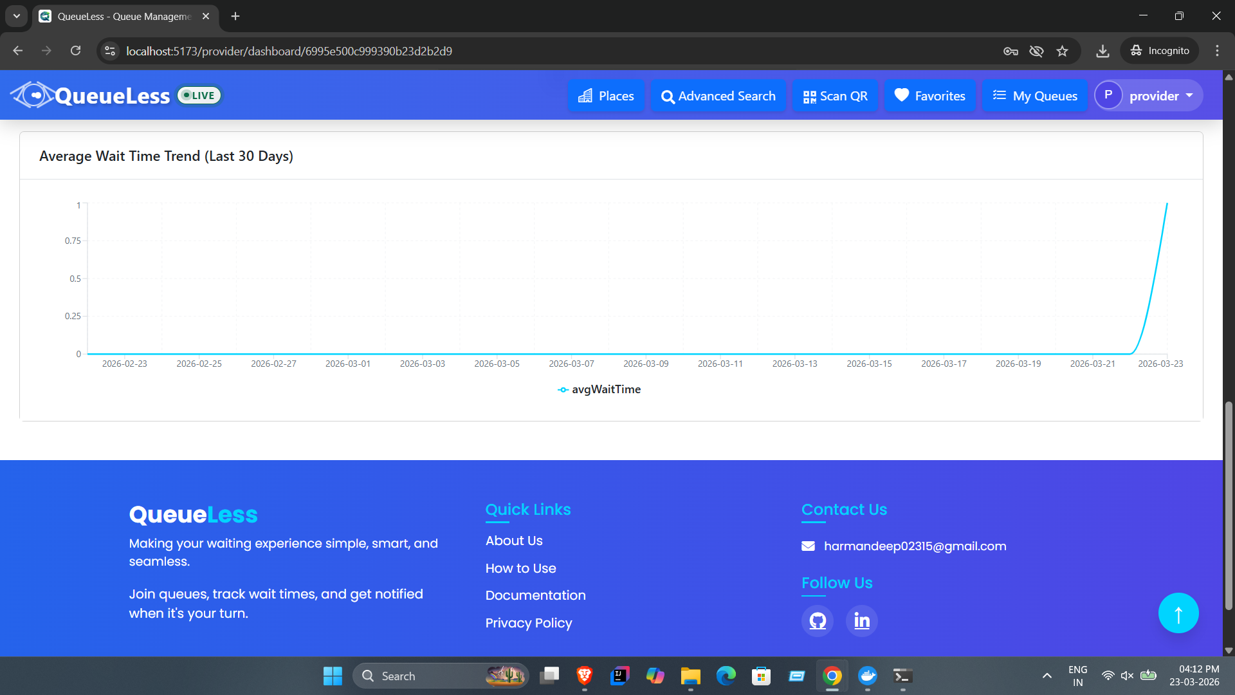Open the How to Use link

521,569
